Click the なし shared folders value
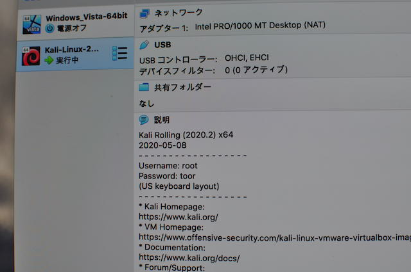The height and width of the screenshot is (272, 411). (x=146, y=104)
